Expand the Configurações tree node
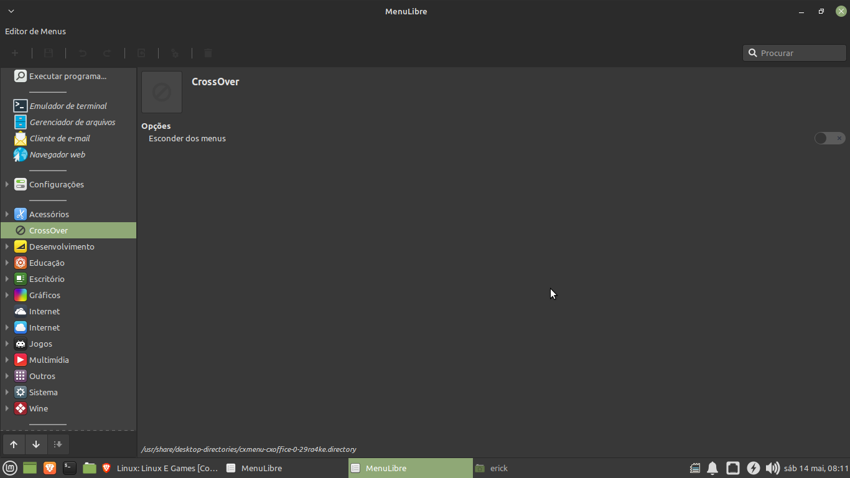 pyautogui.click(x=7, y=184)
